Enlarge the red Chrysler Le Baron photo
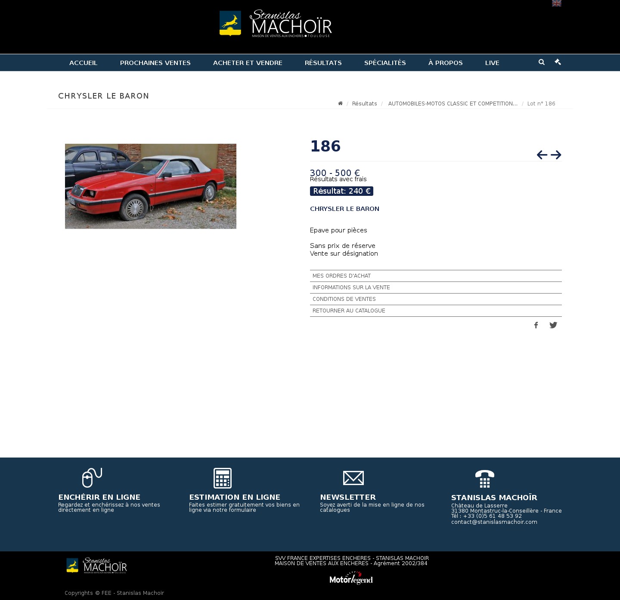 (x=151, y=186)
